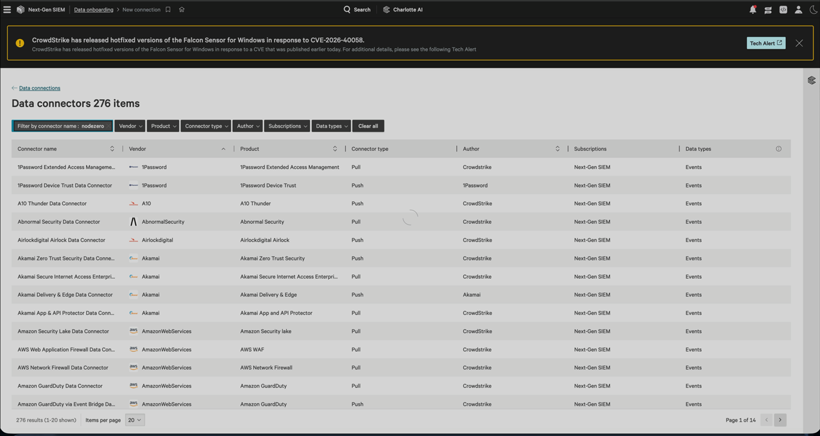820x436 pixels.
Task: Toggle the Vendor column sort arrow
Action: tap(223, 149)
